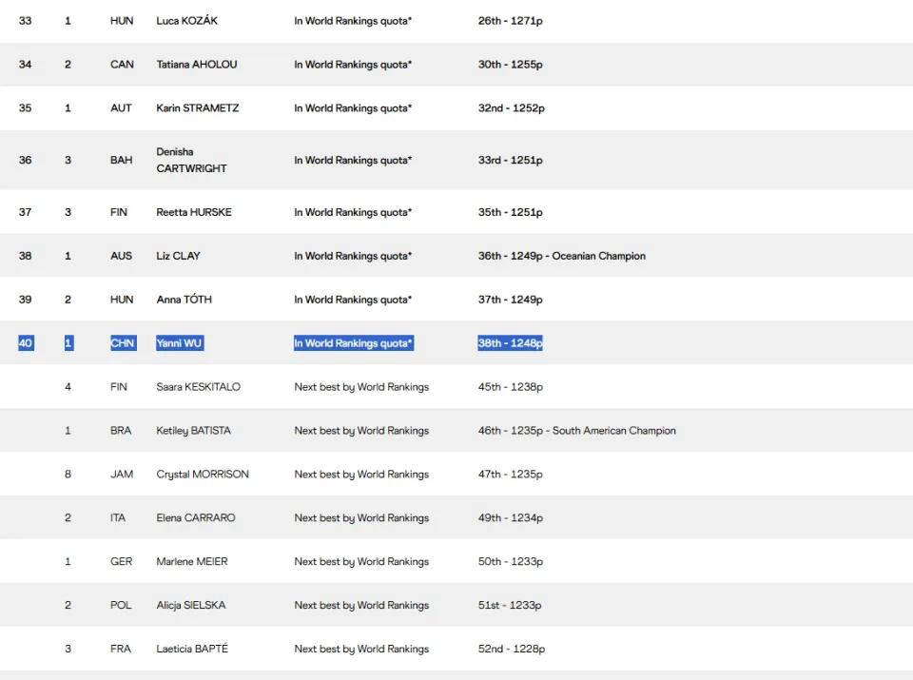The height and width of the screenshot is (680, 913).
Task: Click Elena CARRARO name
Action: pyautogui.click(x=196, y=518)
